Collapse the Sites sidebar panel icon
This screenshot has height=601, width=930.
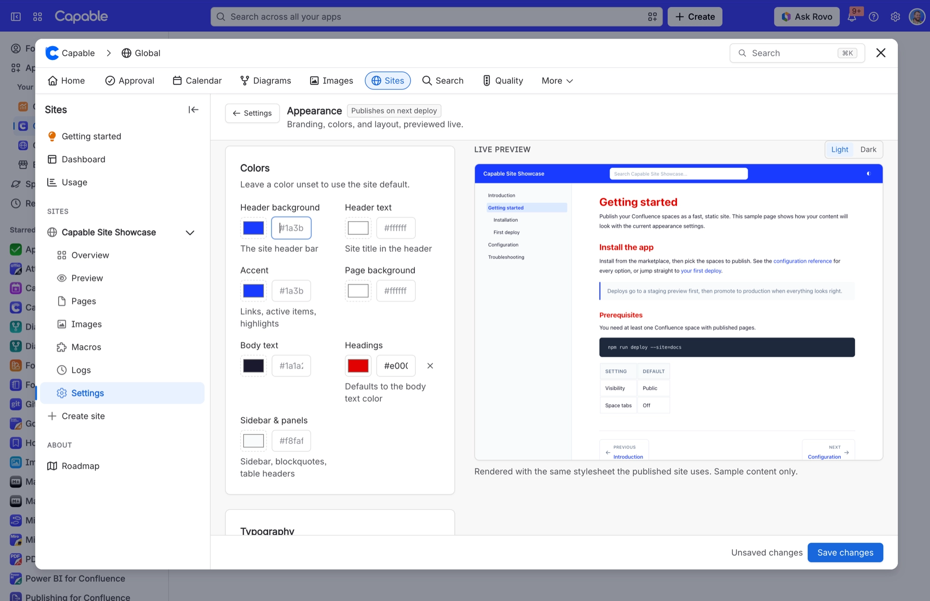click(193, 110)
